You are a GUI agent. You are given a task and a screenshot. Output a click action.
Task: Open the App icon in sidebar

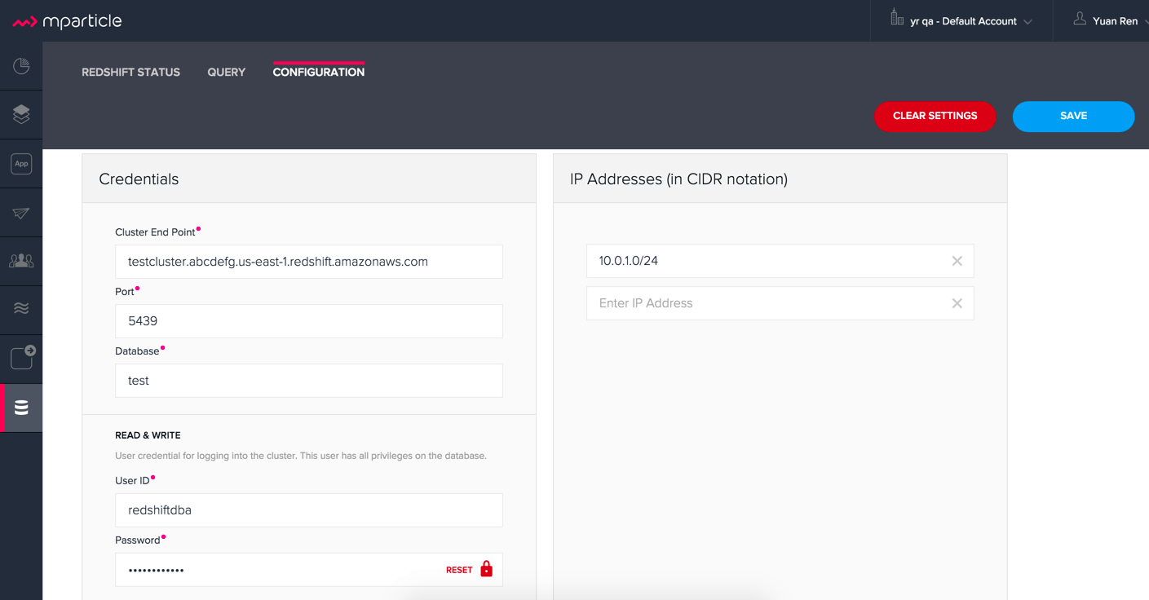coord(21,164)
